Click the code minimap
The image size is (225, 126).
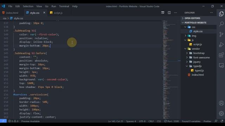tap(170, 69)
